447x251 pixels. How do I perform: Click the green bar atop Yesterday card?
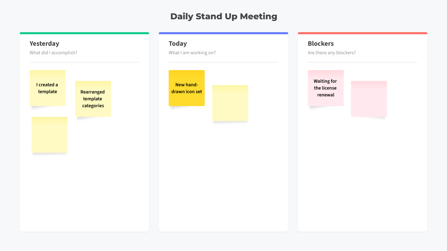pyautogui.click(x=84, y=33)
